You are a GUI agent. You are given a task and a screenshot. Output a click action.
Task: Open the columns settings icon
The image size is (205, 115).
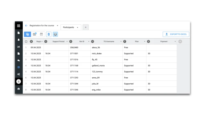pyautogui.click(x=35, y=34)
